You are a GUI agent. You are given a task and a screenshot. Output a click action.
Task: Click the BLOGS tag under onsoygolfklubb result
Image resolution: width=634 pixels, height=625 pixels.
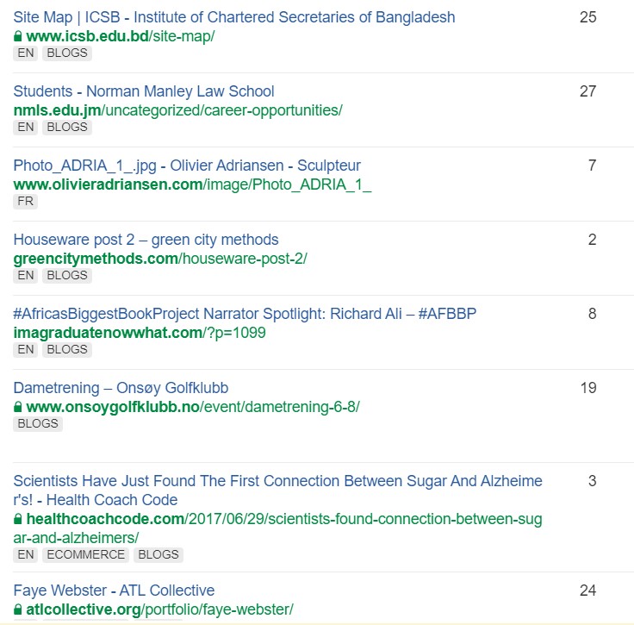pyautogui.click(x=38, y=423)
